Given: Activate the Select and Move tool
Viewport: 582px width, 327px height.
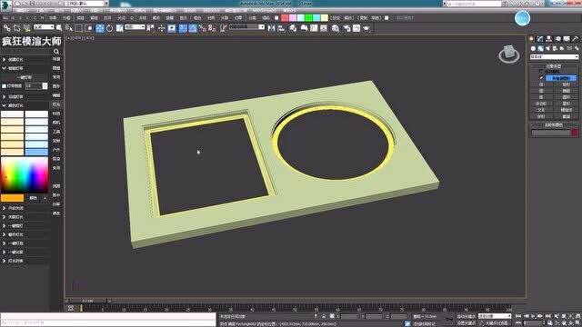Looking at the screenshot, I should point(100,28).
